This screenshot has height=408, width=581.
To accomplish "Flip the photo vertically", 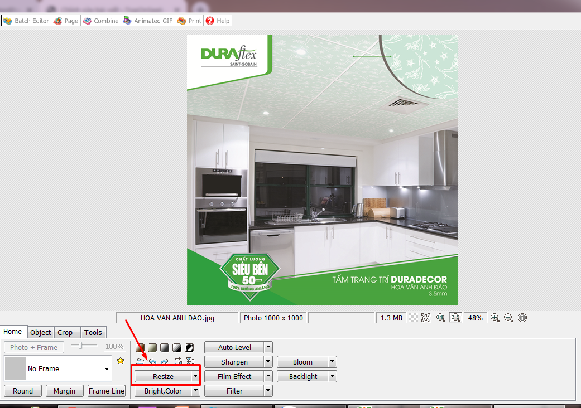I will pos(190,361).
